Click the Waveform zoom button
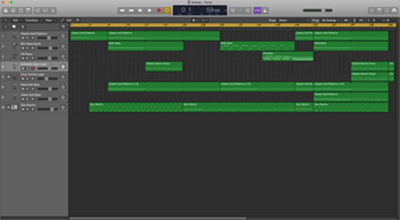The width and height of the screenshot is (400, 220). [x=346, y=20]
